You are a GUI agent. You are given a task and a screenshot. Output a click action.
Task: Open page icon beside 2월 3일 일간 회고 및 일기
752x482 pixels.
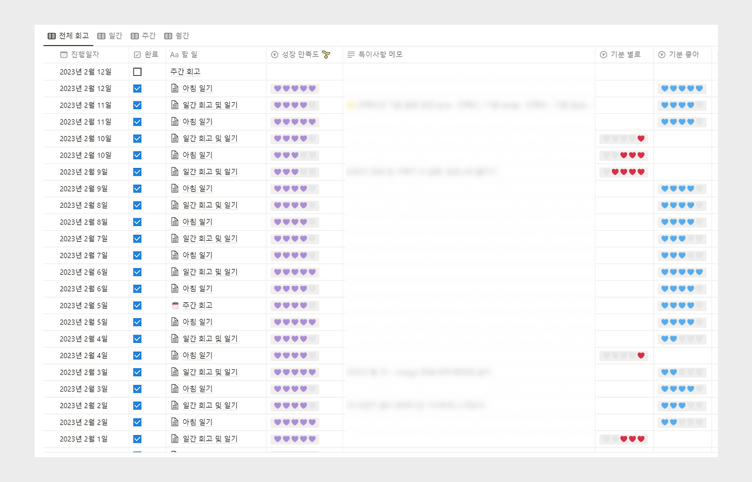pyautogui.click(x=174, y=372)
